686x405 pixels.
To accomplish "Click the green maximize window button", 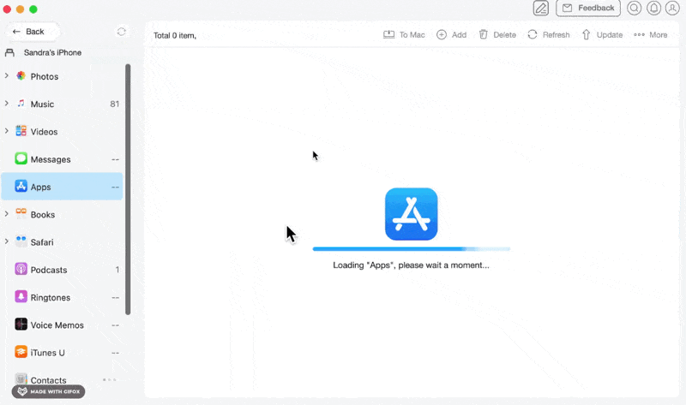I will point(33,9).
